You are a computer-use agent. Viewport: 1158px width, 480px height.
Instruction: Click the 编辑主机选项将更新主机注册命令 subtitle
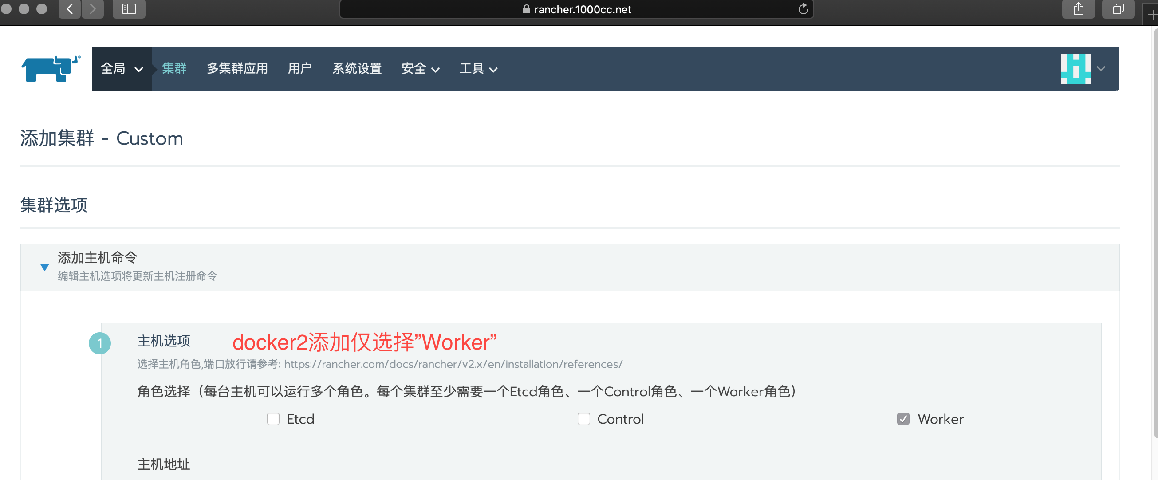137,276
